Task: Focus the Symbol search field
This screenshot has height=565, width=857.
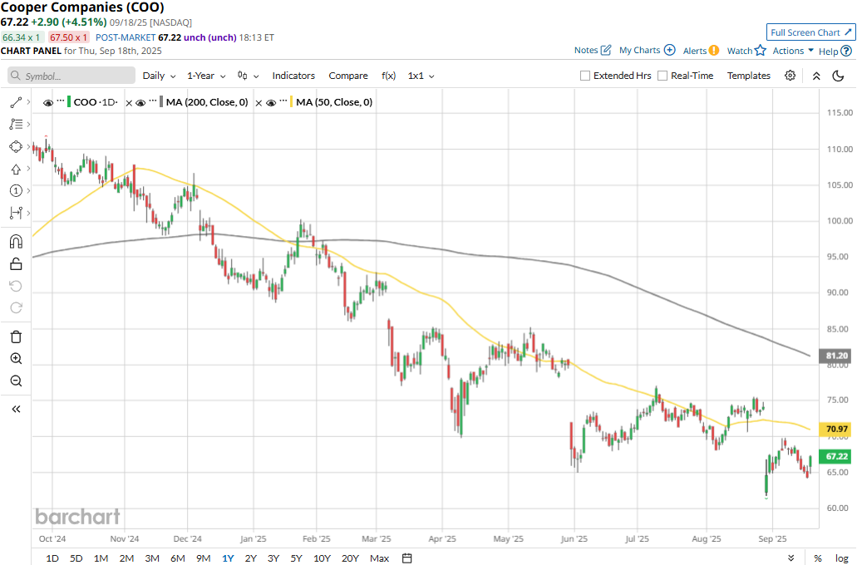Action: 71,76
